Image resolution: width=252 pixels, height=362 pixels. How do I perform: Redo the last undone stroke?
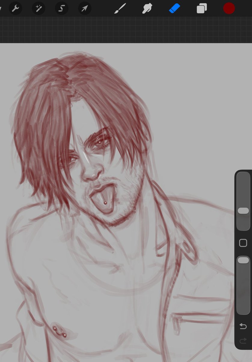pos(243,341)
